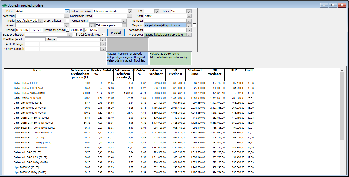Viewport: 349px width, 177px height.
Task: Check the box next to the Magacin dropdown
Action: tap(194, 25)
